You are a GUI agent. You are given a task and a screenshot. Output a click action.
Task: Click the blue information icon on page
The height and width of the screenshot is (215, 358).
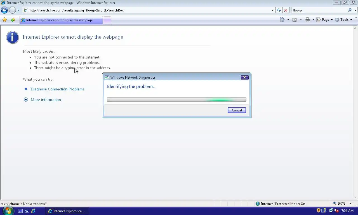point(12,37)
